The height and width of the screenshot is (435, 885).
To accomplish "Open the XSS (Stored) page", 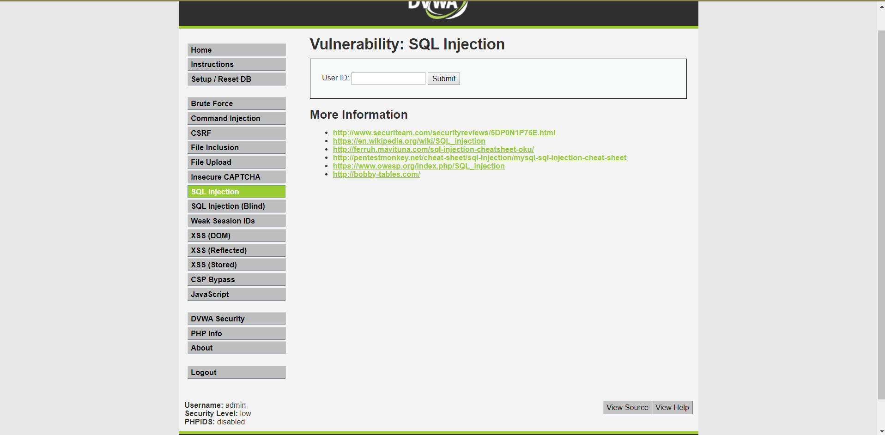I will point(236,265).
